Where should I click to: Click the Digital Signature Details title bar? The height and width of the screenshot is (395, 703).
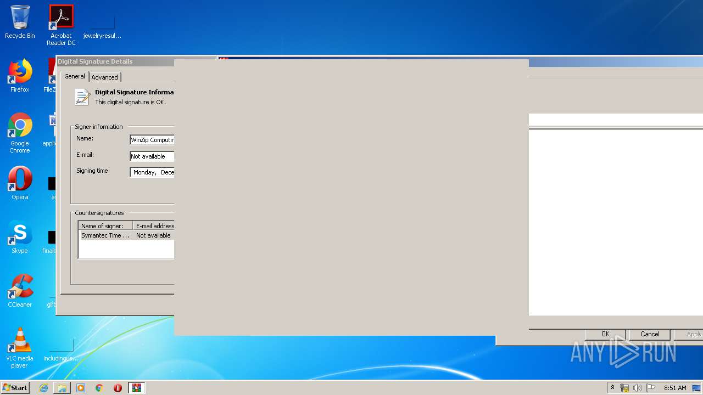tap(115, 61)
